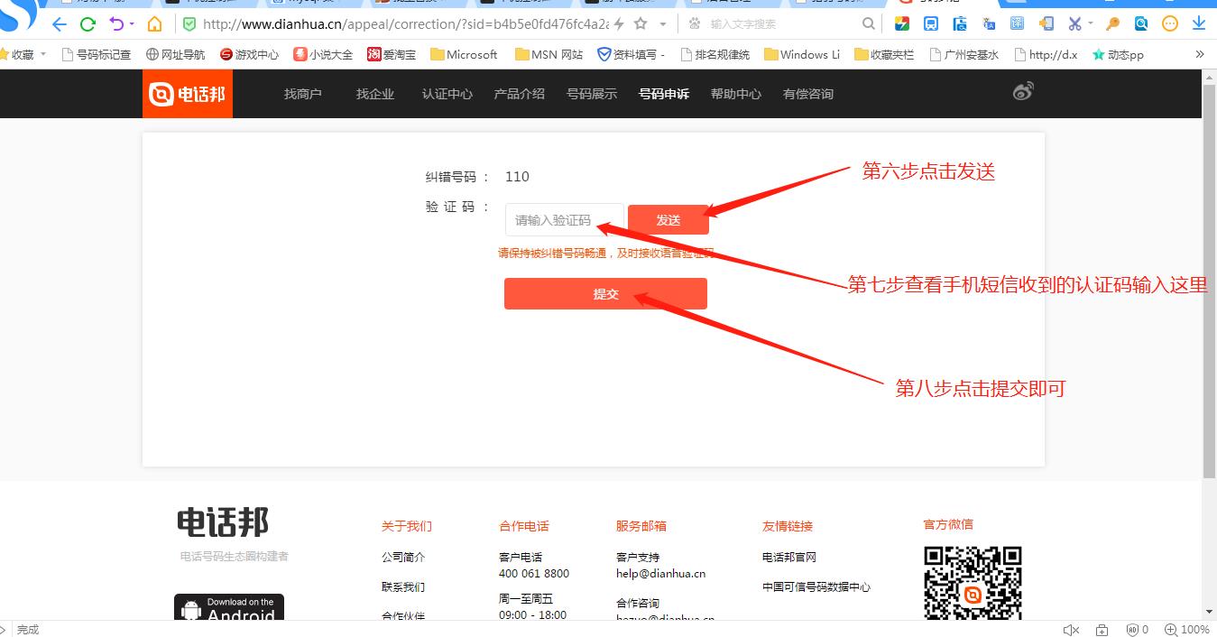
Task: Click the 100% zoom level control
Action: [x=1187, y=630]
